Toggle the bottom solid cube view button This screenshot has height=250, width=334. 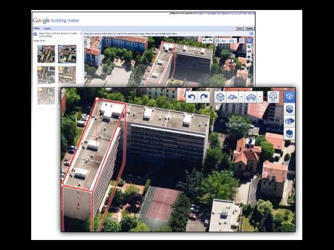pyautogui.click(x=289, y=133)
